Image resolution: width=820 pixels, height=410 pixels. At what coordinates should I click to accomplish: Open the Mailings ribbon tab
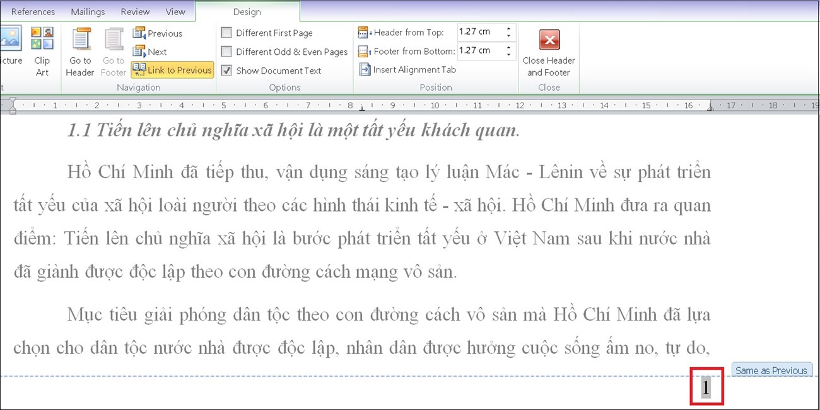click(x=87, y=11)
